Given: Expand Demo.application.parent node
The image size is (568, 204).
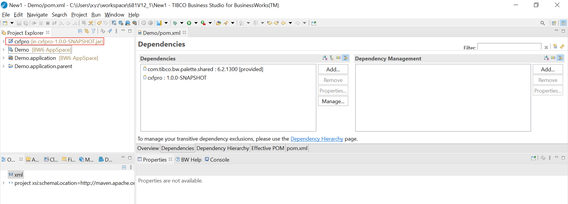Looking at the screenshot, I should tap(3, 66).
